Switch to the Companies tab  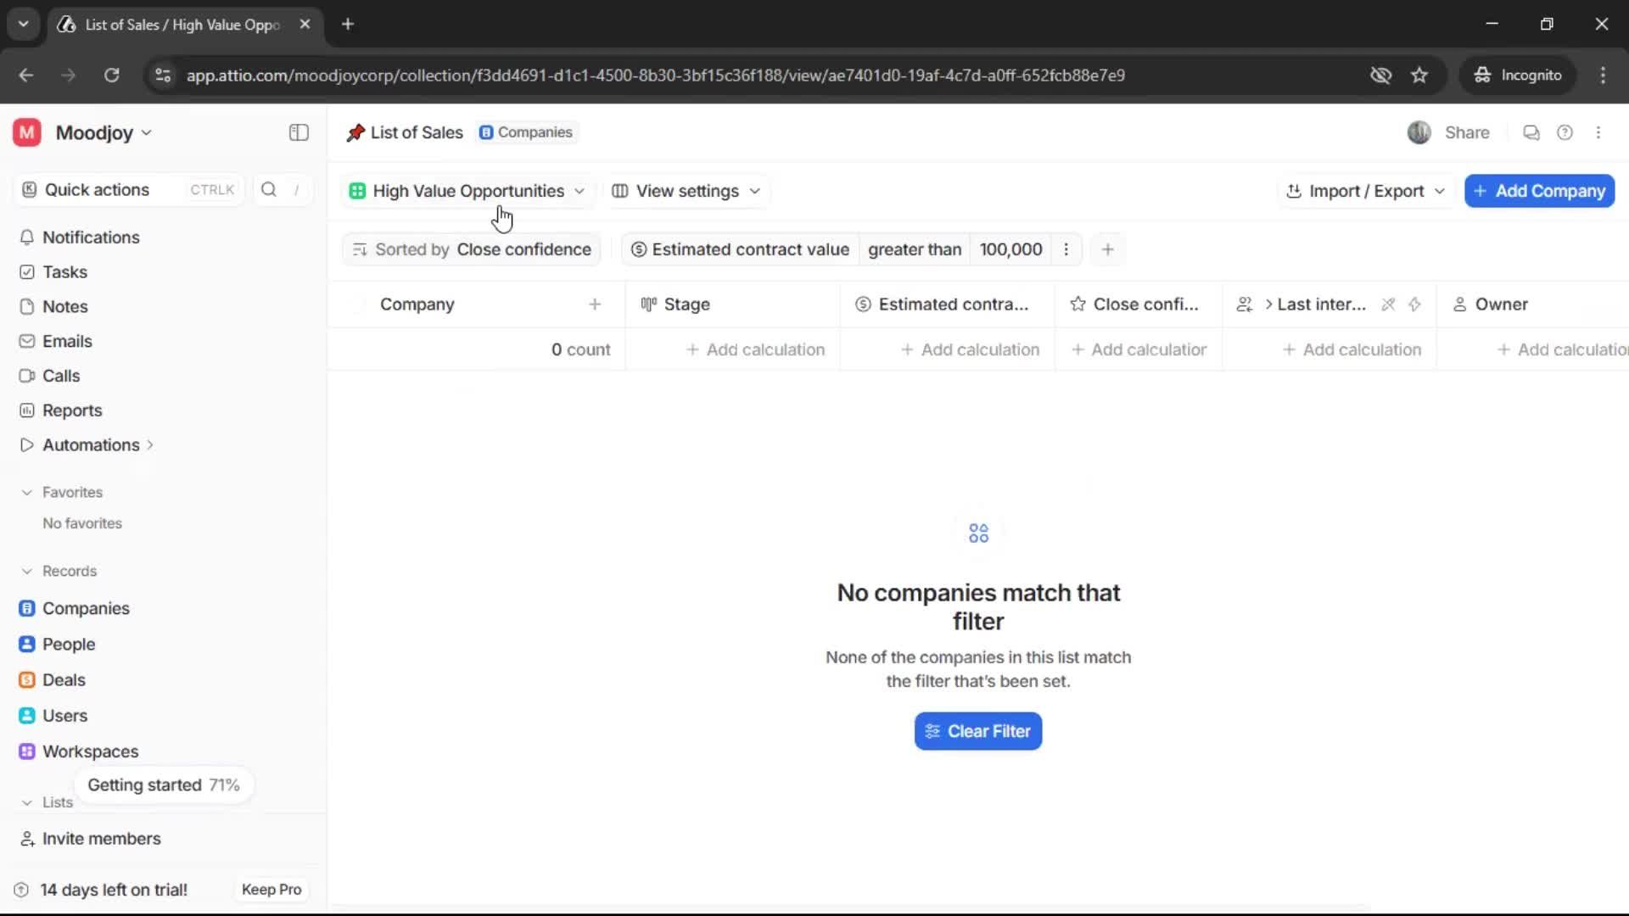[526, 132]
